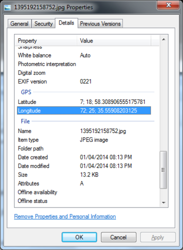Switch to the General tab
Viewport: 183px width, 250px height.
click(19, 23)
